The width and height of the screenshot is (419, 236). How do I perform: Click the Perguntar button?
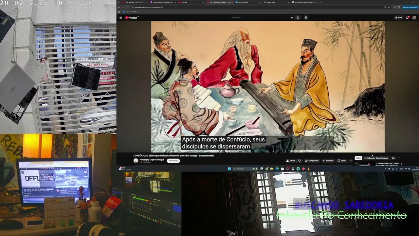tap(328, 161)
